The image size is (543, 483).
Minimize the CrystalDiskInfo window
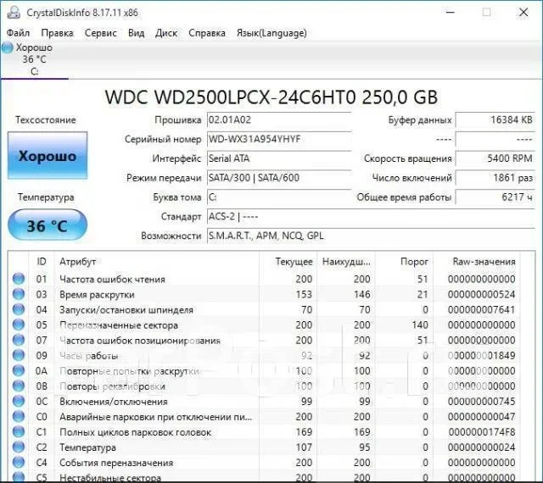451,13
